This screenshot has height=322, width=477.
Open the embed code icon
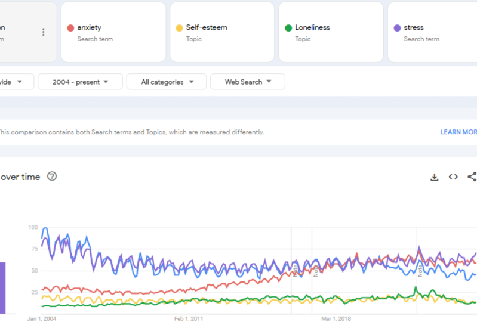pos(453,177)
